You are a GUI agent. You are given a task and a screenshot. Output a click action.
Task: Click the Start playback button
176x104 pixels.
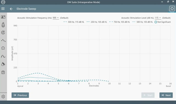(x=148, y=95)
